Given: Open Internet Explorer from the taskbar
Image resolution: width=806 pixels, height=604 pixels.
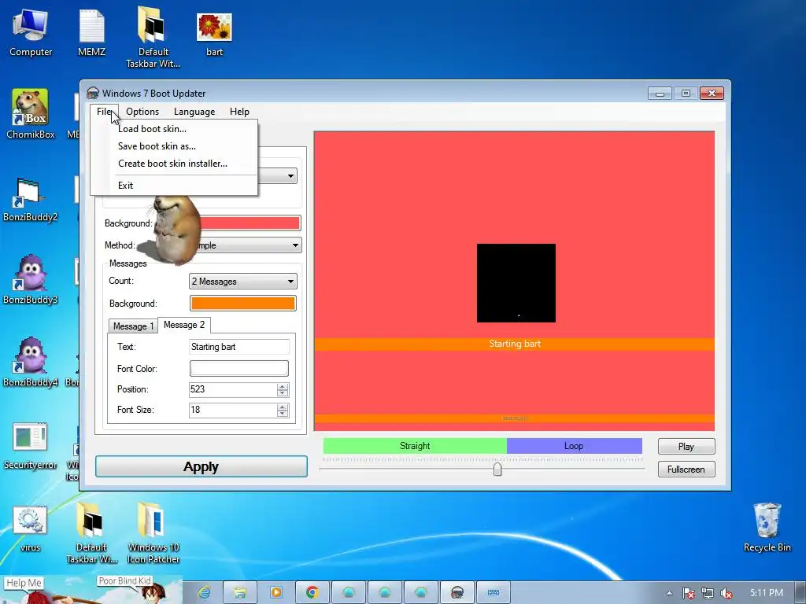Looking at the screenshot, I should tap(204, 593).
